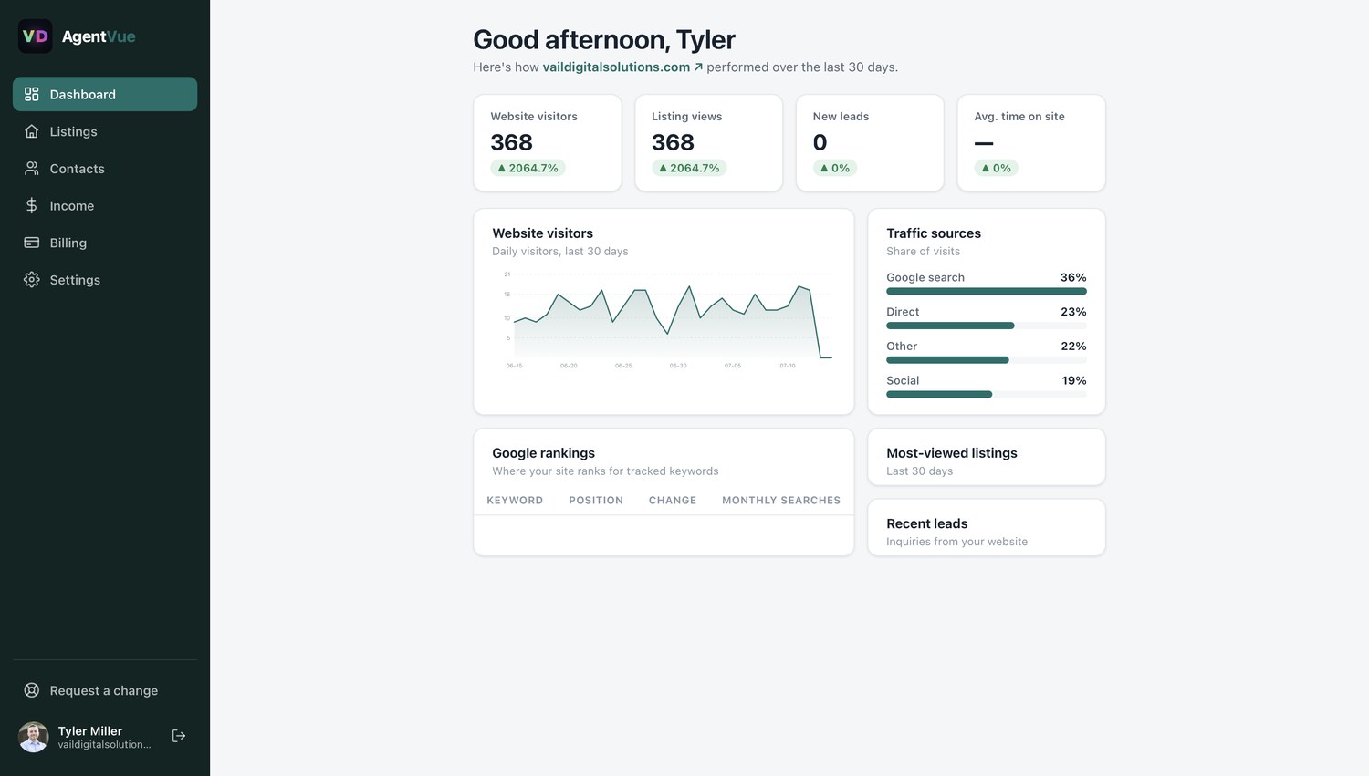Click the Listings house icon
Viewport: 1369px width, 776px height.
pos(32,131)
